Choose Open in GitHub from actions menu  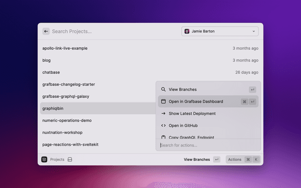pos(183,125)
